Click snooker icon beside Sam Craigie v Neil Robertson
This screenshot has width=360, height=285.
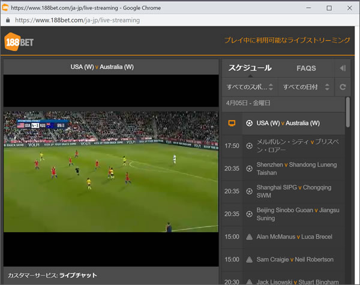tap(249, 260)
